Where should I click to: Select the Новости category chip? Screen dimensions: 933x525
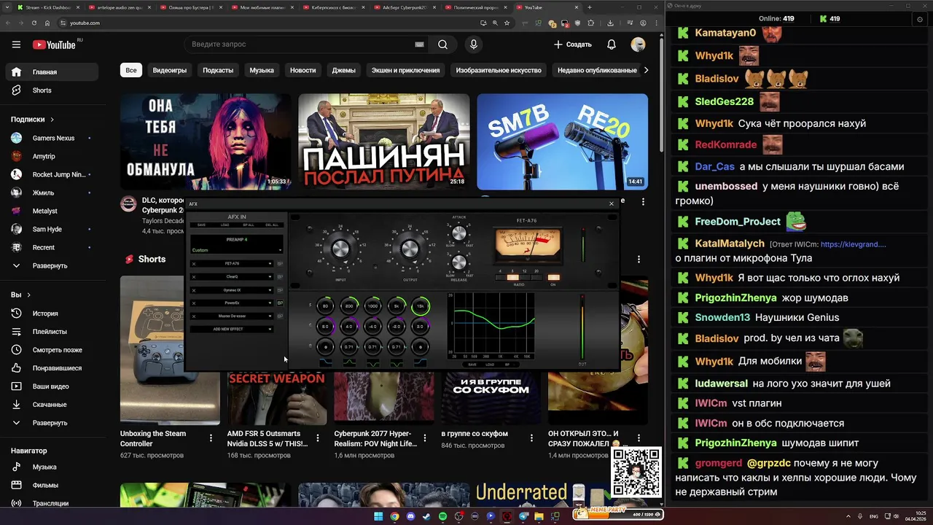coord(303,70)
